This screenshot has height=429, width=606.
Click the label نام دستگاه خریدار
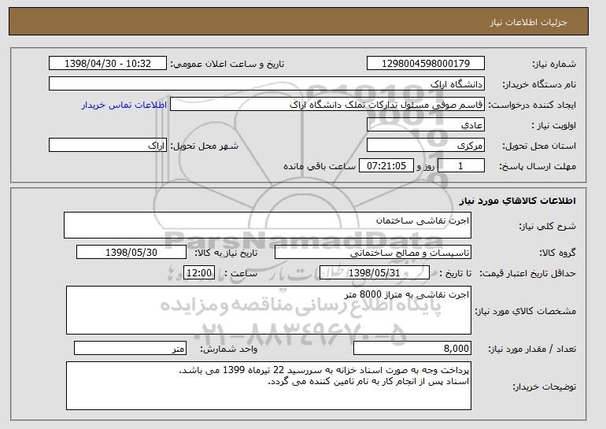(x=540, y=84)
